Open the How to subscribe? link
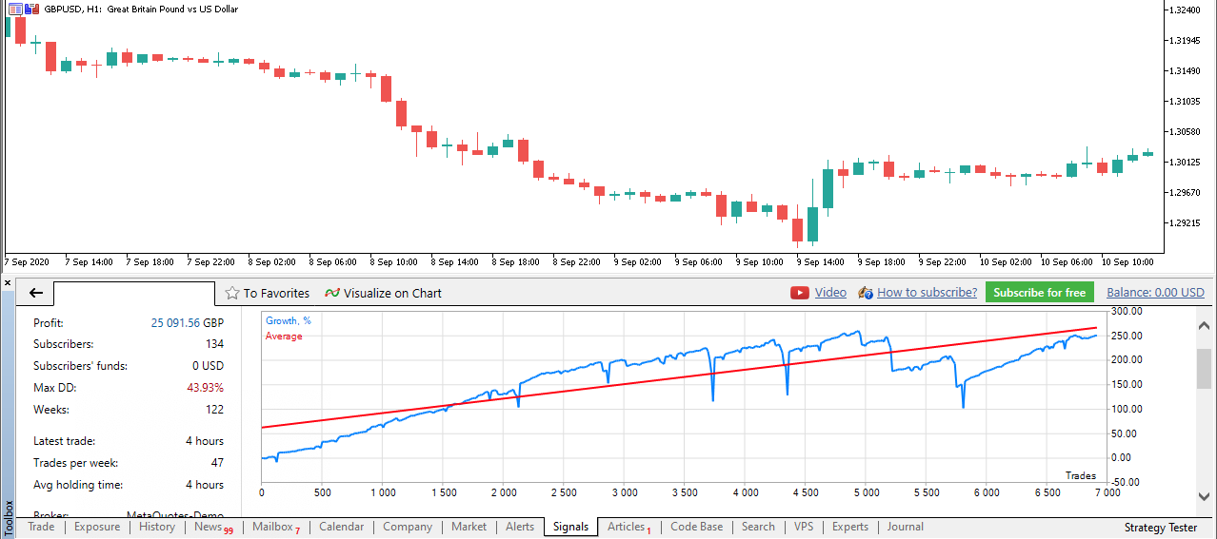 [x=927, y=293]
